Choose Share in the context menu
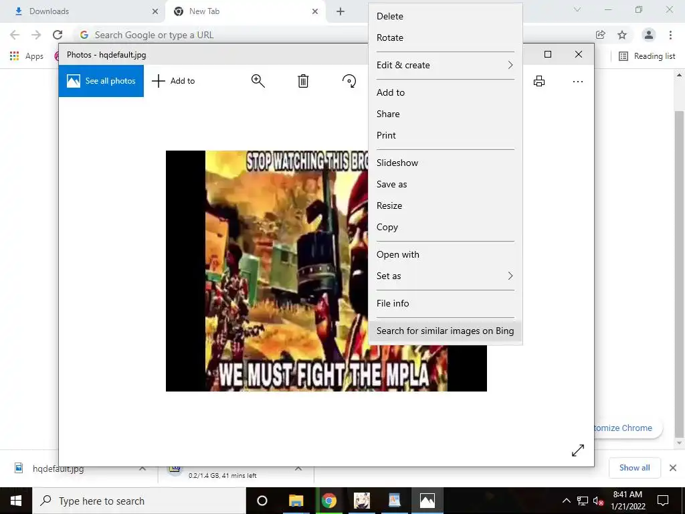685x514 pixels. pos(445,114)
